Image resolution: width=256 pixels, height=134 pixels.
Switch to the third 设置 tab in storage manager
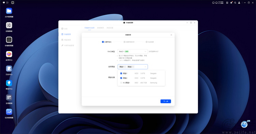[x=110, y=28]
